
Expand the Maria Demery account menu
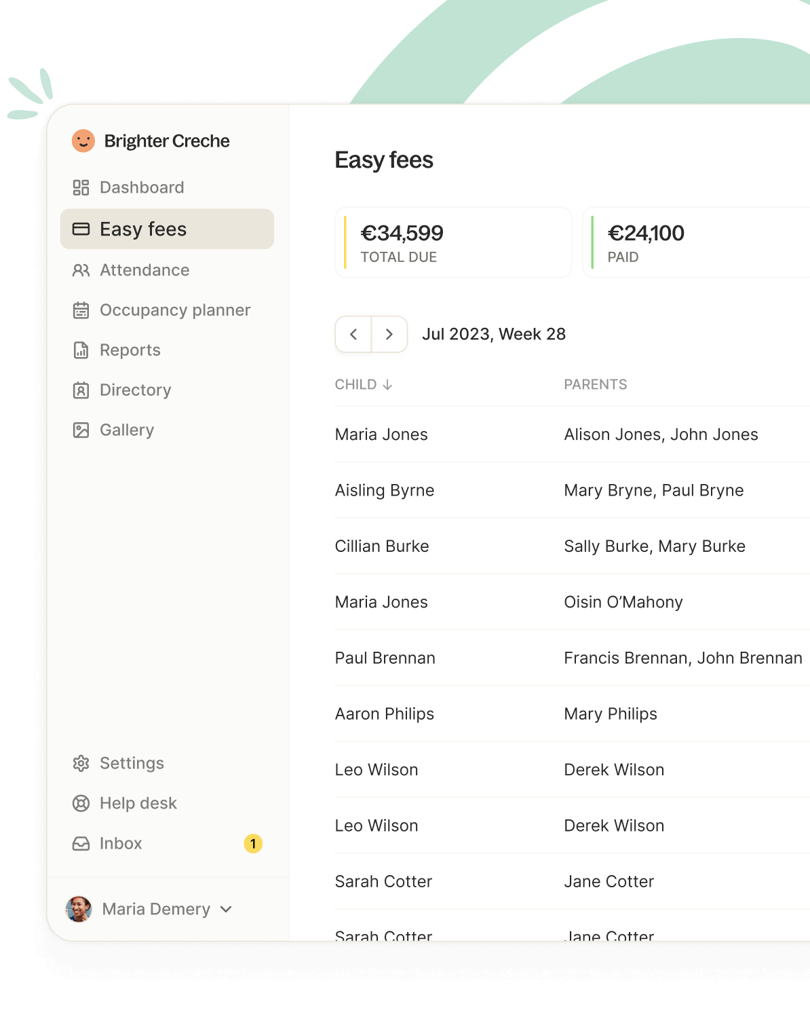coord(227,909)
